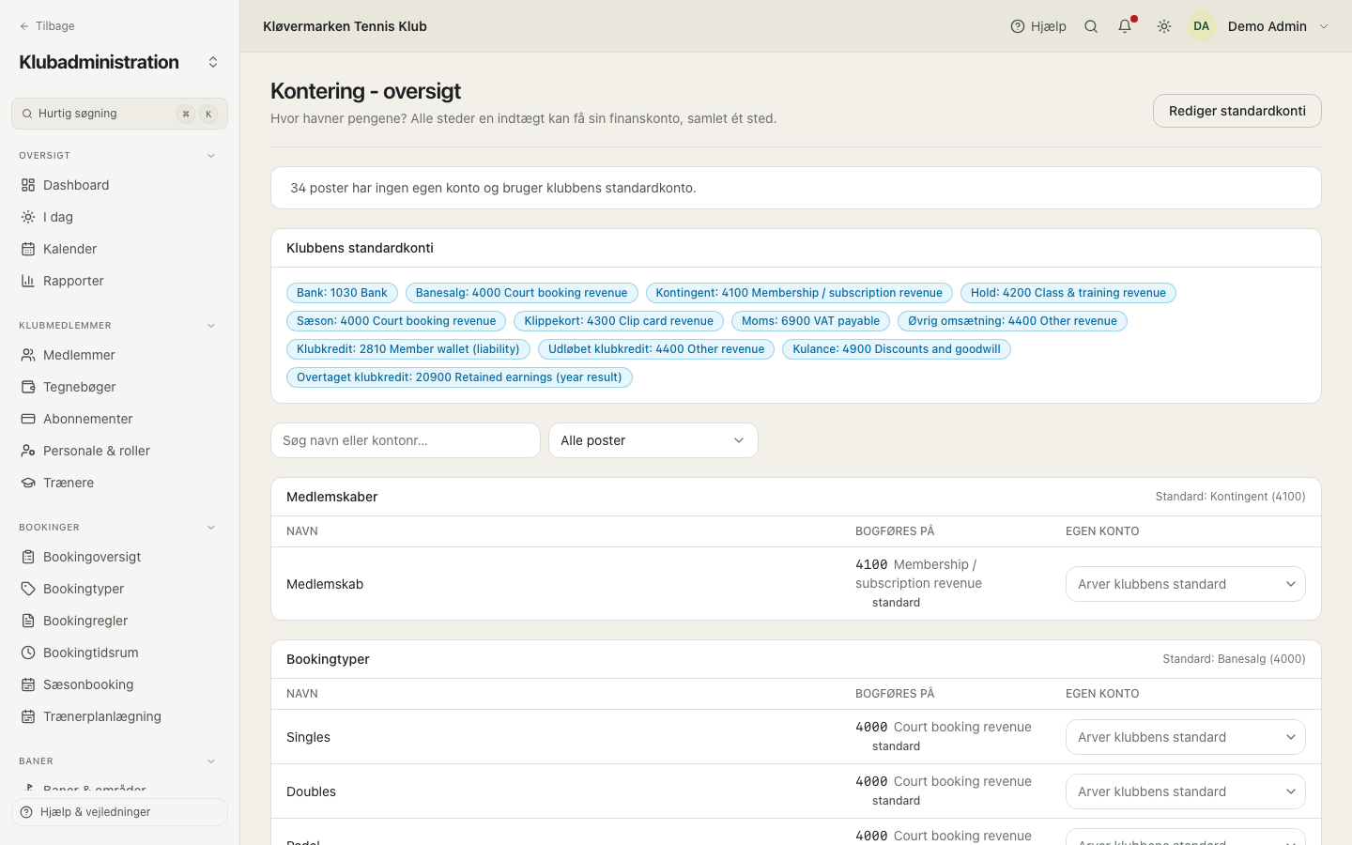Click the Moms: 6900 VAT payable chip
Image resolution: width=1352 pixels, height=845 pixels.
(810, 321)
